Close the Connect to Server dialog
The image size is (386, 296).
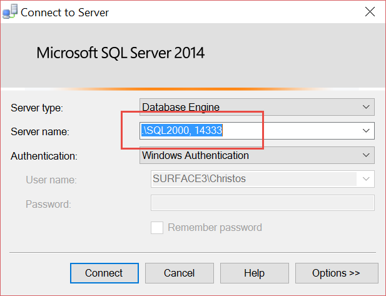[x=370, y=11]
